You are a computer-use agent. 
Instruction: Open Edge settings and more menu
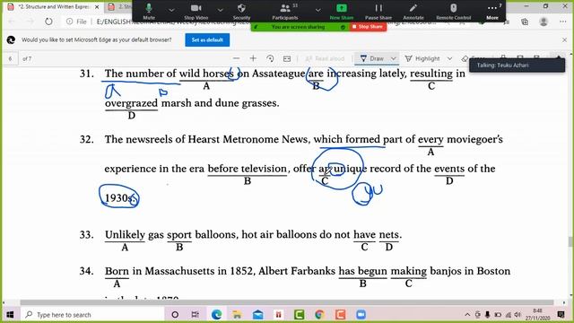click(x=563, y=22)
